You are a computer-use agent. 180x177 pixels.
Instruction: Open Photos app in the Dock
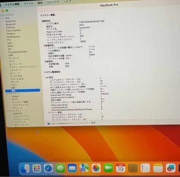96,168
